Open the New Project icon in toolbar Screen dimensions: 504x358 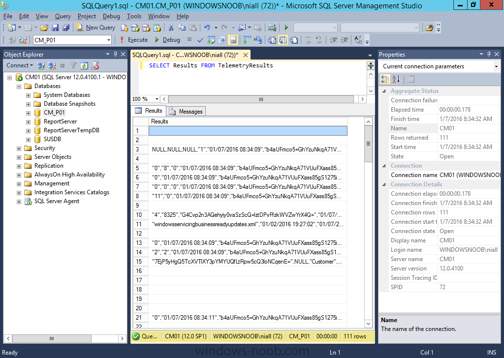tap(12, 28)
